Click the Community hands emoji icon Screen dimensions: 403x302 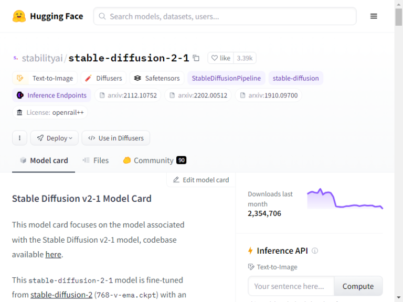[127, 160]
